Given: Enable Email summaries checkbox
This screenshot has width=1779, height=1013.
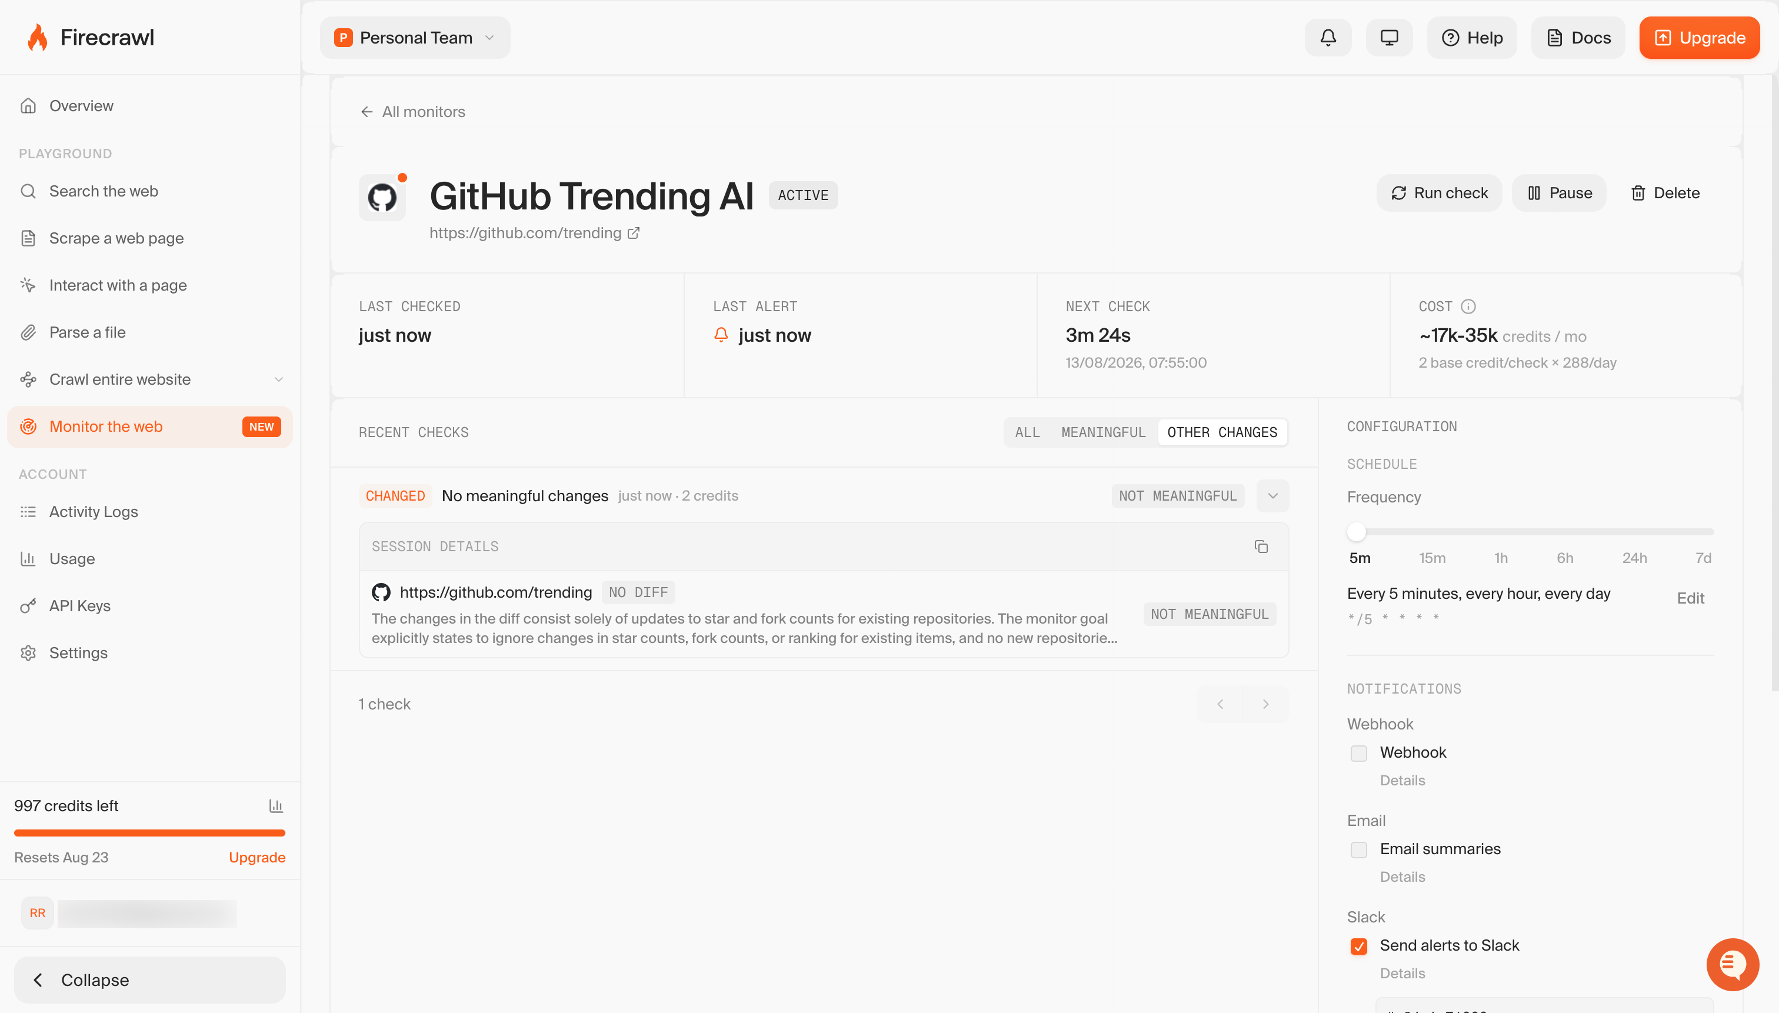Looking at the screenshot, I should [1358, 850].
